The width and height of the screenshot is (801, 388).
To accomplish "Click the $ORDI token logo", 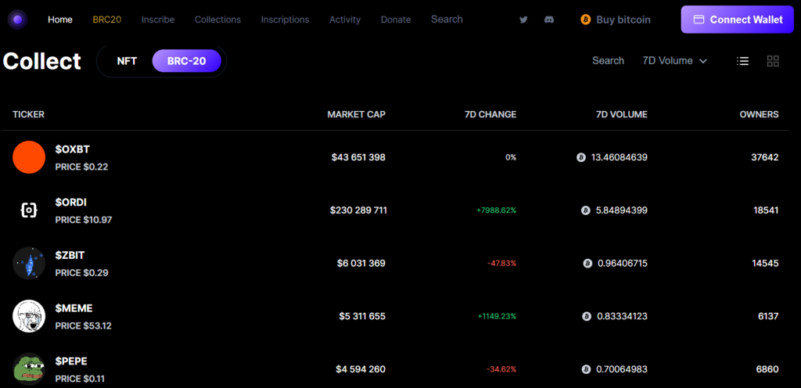I will [29, 210].
